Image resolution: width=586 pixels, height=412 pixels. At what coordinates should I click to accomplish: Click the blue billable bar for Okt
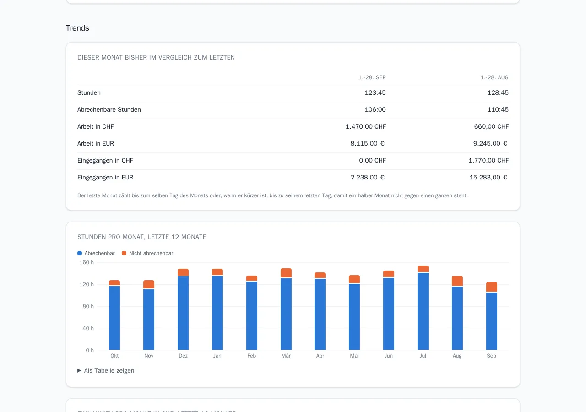[x=114, y=318]
